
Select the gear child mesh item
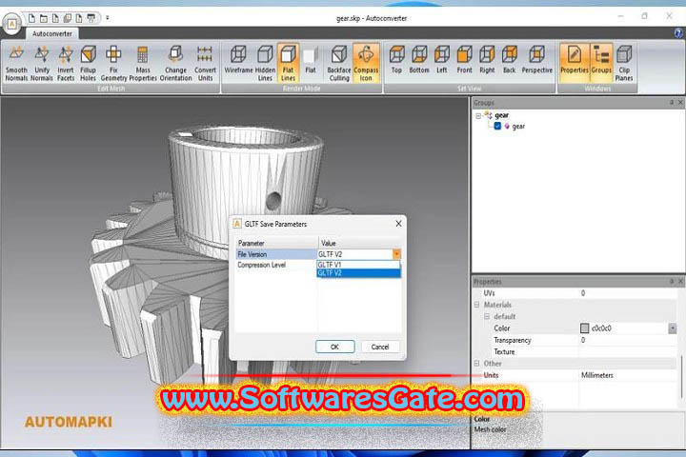518,126
